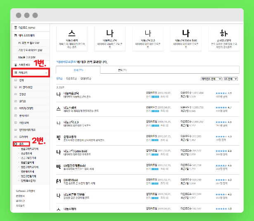Expand the 이미지/그래픽 category
Image resolution: width=254 pixels, height=221 pixels.
(16, 108)
